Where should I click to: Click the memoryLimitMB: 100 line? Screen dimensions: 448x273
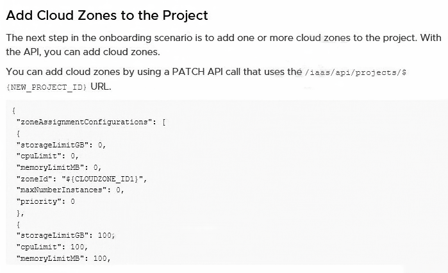(x=63, y=258)
